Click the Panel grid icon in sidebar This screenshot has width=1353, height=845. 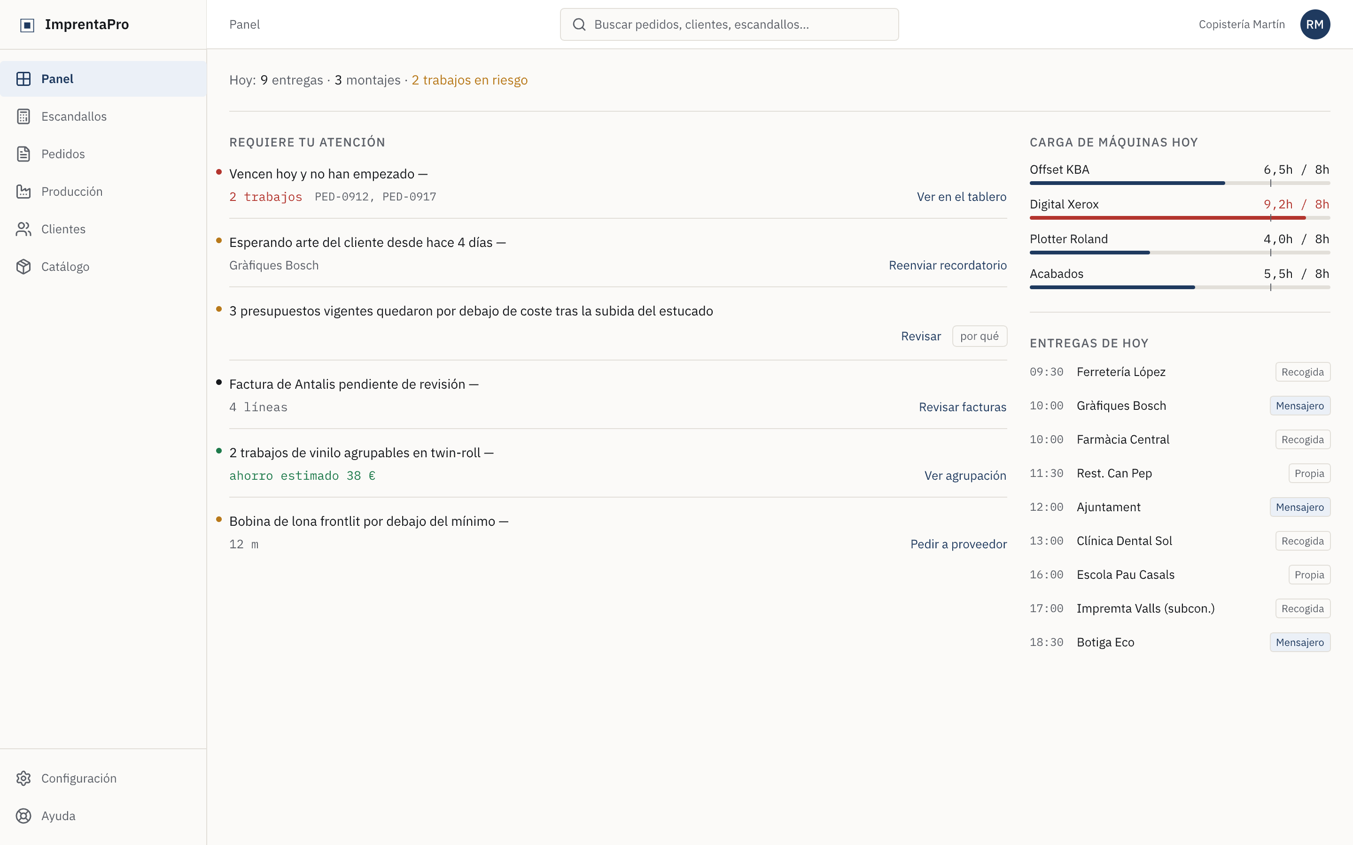tap(23, 79)
